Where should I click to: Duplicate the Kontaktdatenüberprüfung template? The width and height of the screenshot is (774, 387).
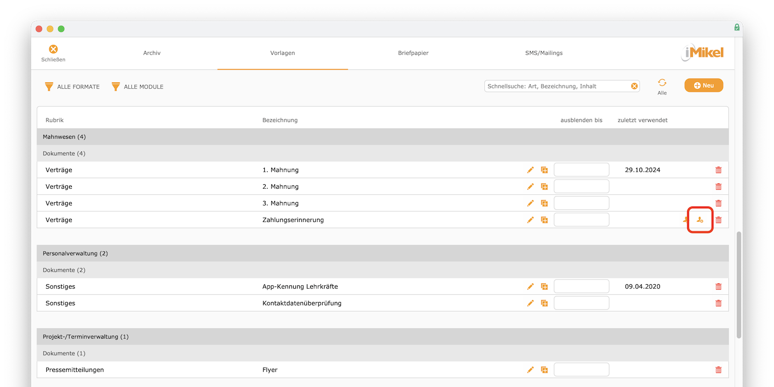point(544,303)
